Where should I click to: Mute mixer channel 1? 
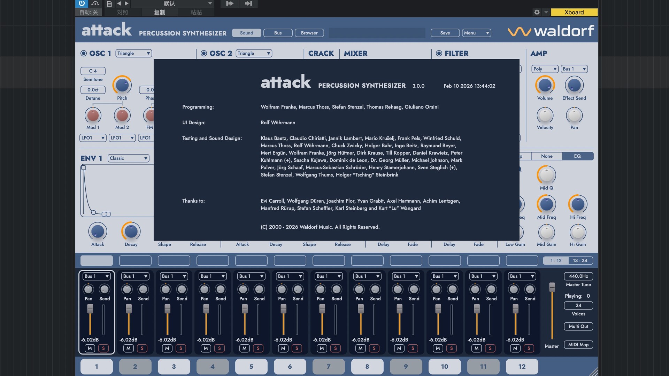pos(90,348)
